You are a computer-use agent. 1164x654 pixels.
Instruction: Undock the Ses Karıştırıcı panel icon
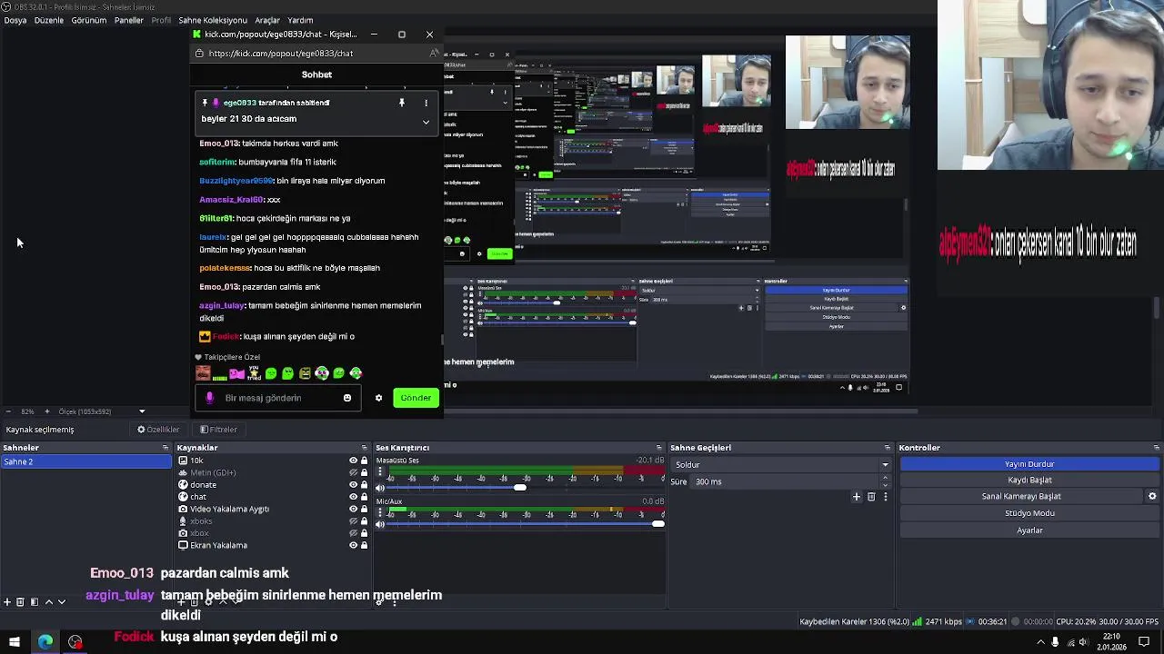point(661,448)
